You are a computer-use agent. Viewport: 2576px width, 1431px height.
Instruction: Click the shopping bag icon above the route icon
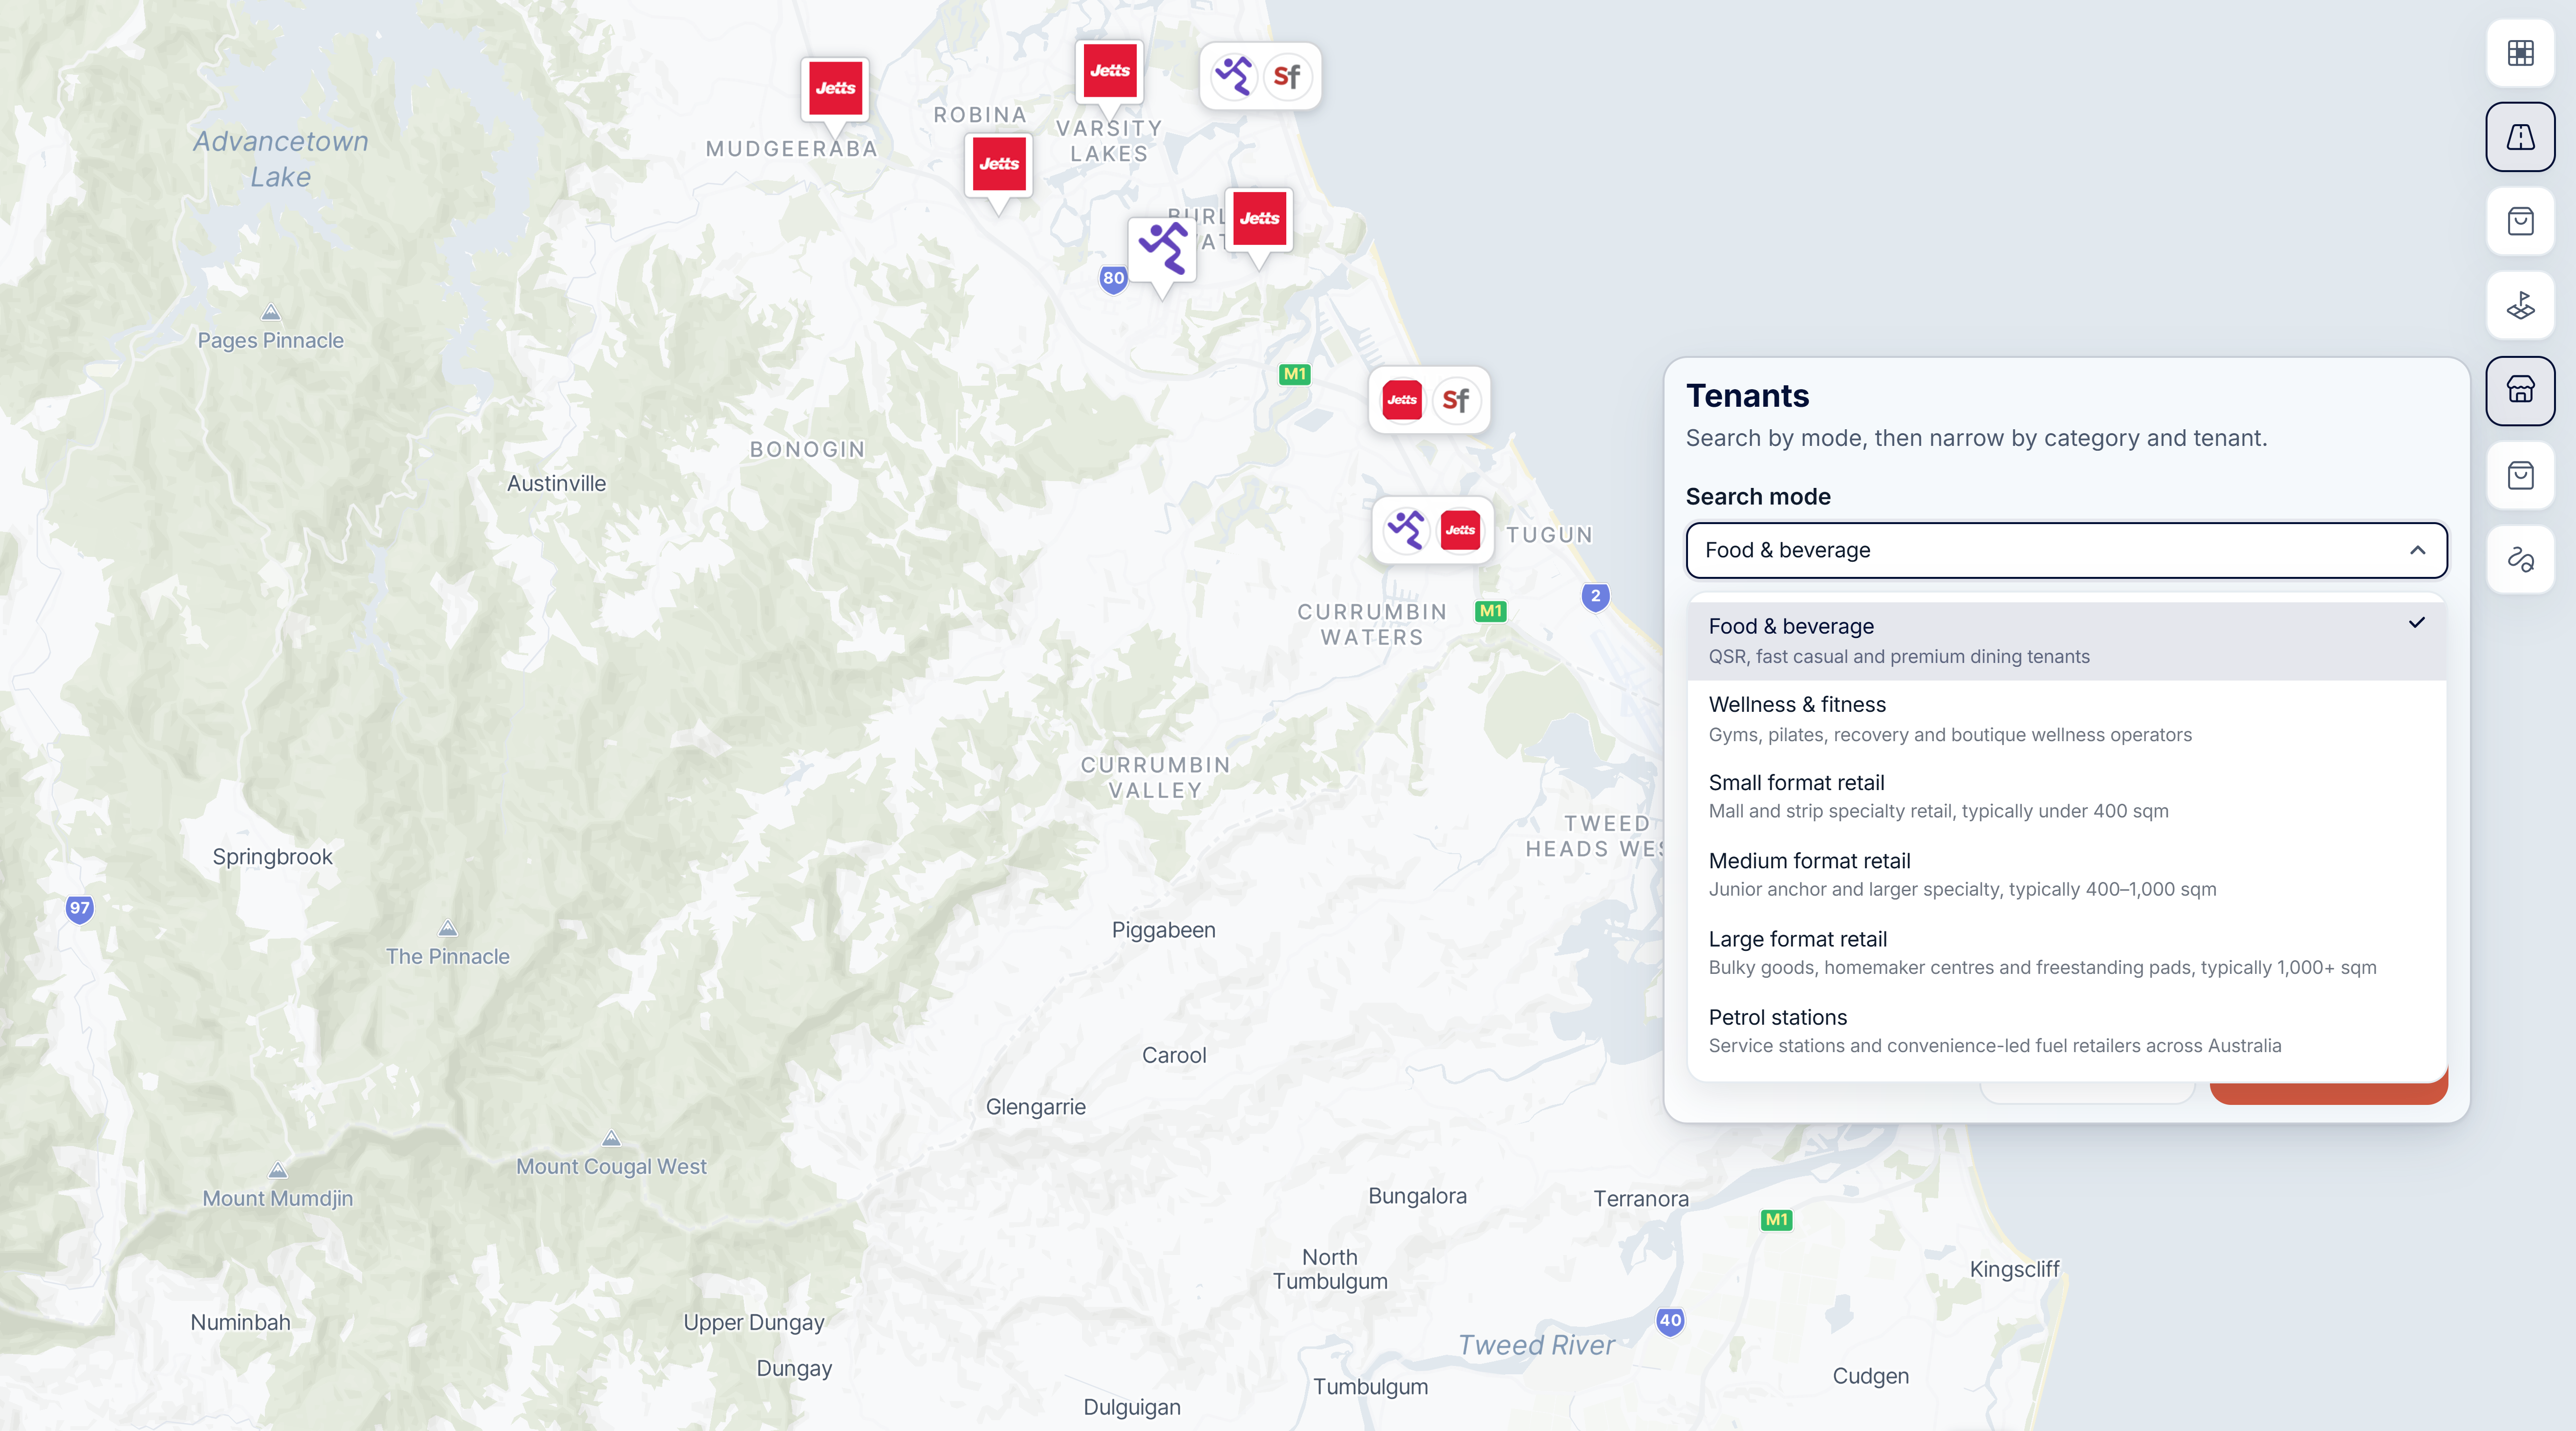coord(2520,474)
